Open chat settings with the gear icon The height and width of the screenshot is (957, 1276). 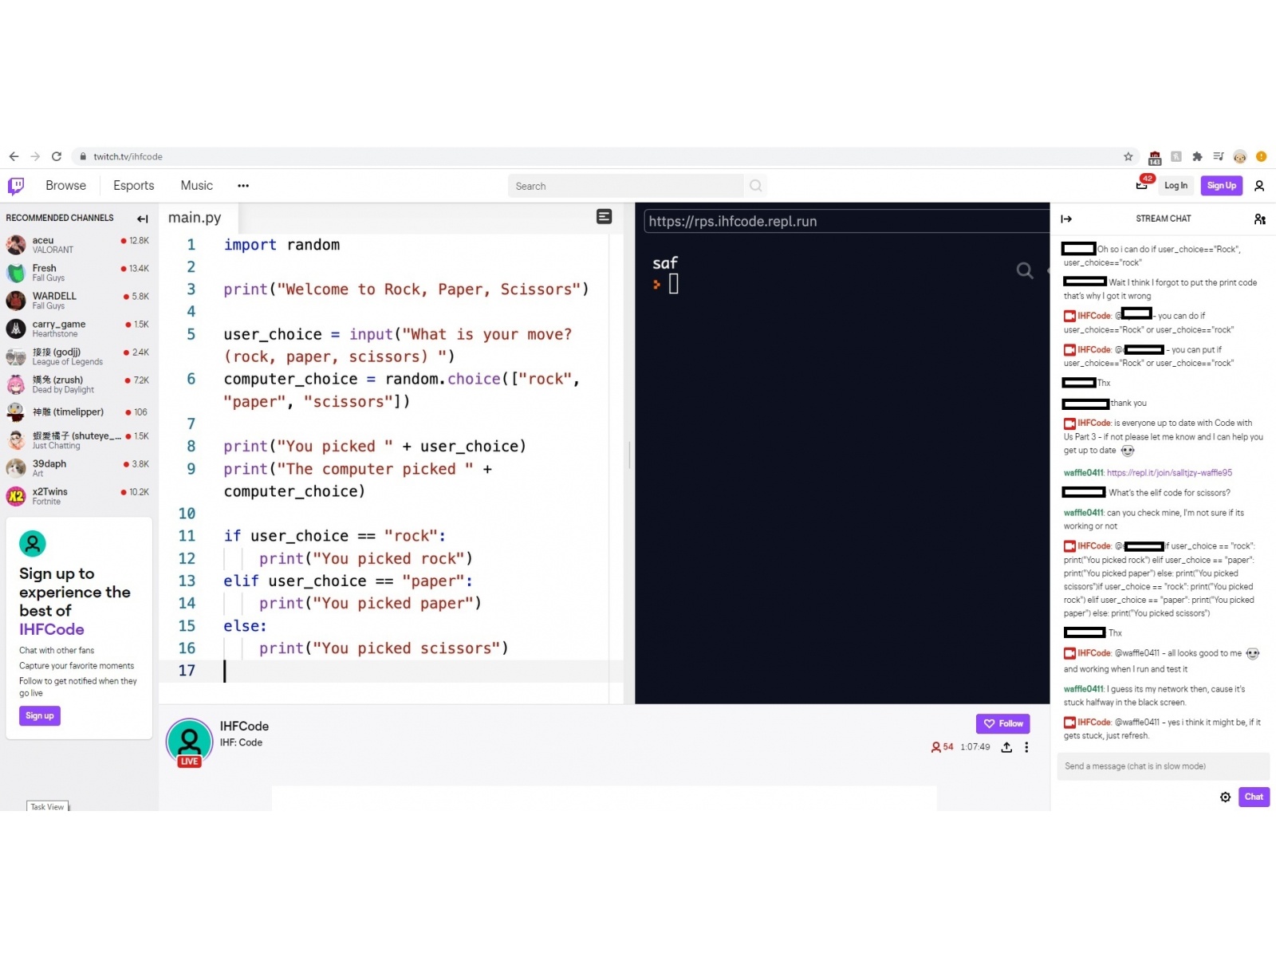(1226, 797)
